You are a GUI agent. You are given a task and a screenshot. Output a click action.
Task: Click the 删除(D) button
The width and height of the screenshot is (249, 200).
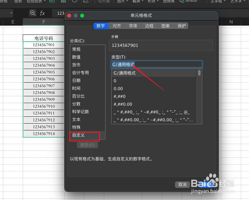pyautogui.click(x=87, y=145)
